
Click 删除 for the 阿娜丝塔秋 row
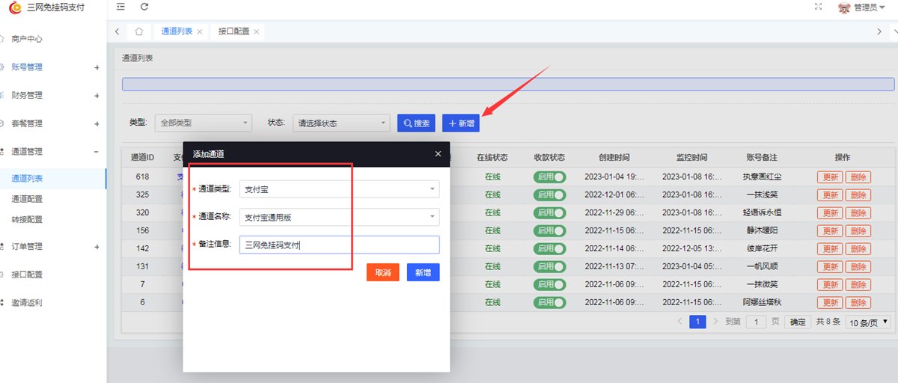click(x=858, y=302)
